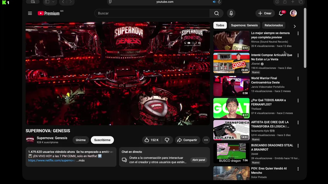Show more filter chips with arrow
The height and width of the screenshot is (184, 328).
tap(295, 26)
